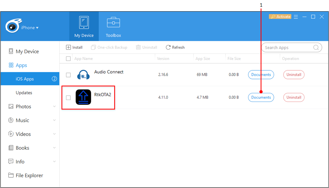Check the RtkOTA2 row checkbox
This screenshot has height=188, width=329.
coord(68,98)
